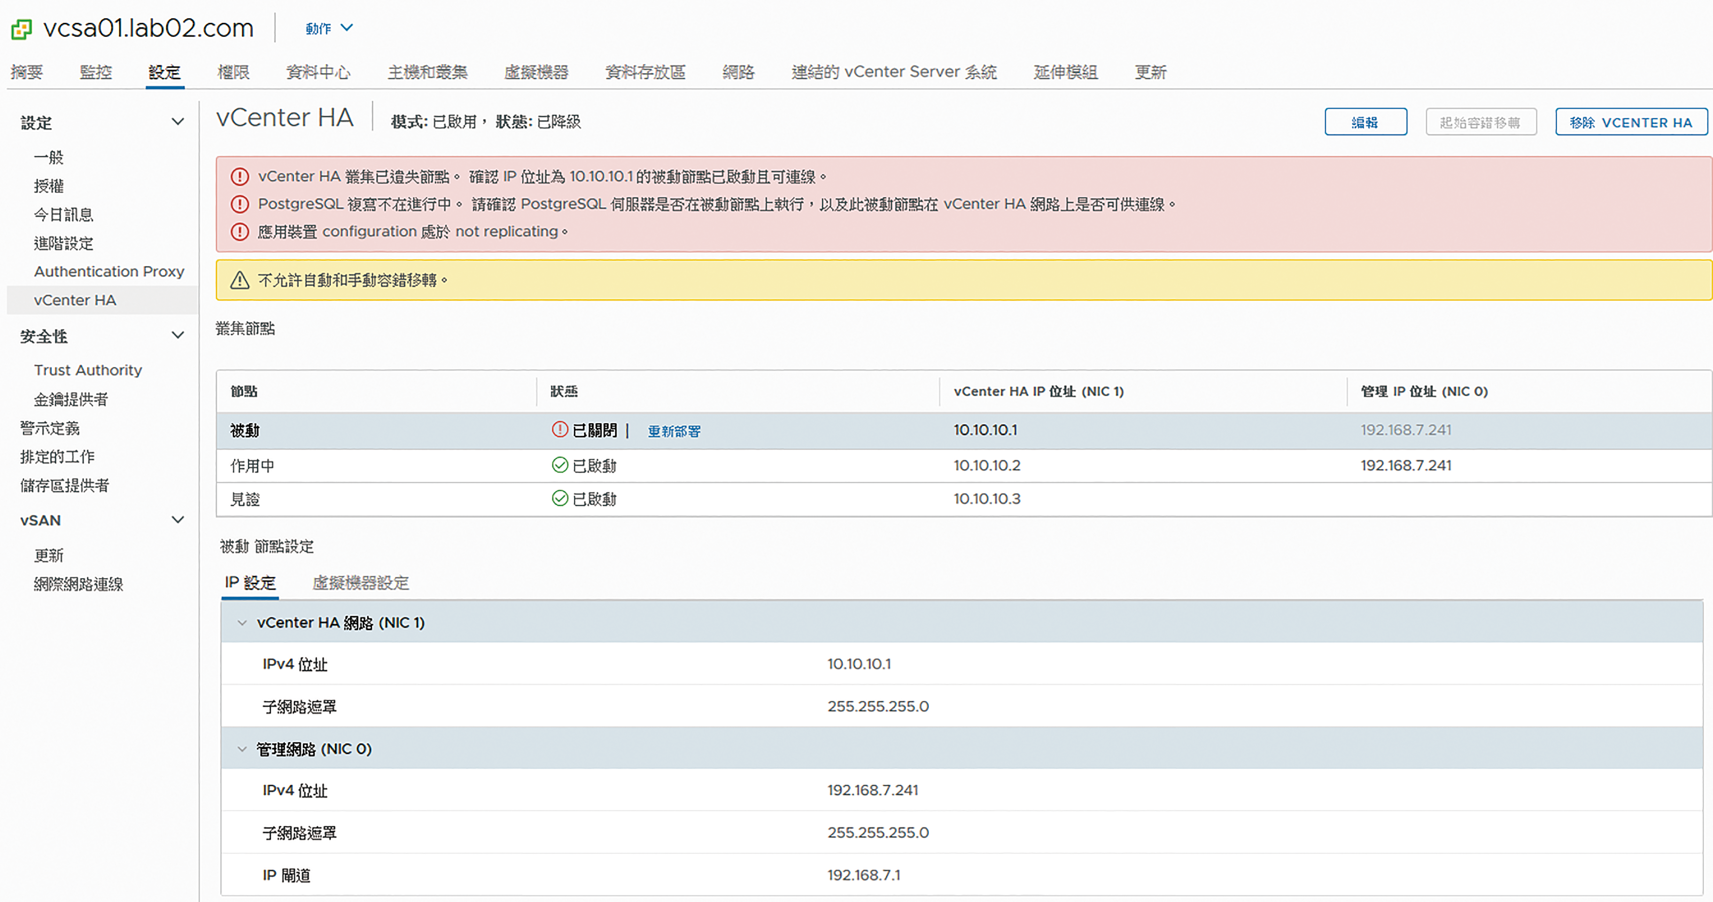This screenshot has width=1713, height=902.
Task: Select the 被動 node row
Action: (x=964, y=430)
